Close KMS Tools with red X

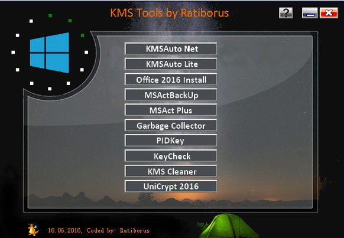tap(329, 13)
